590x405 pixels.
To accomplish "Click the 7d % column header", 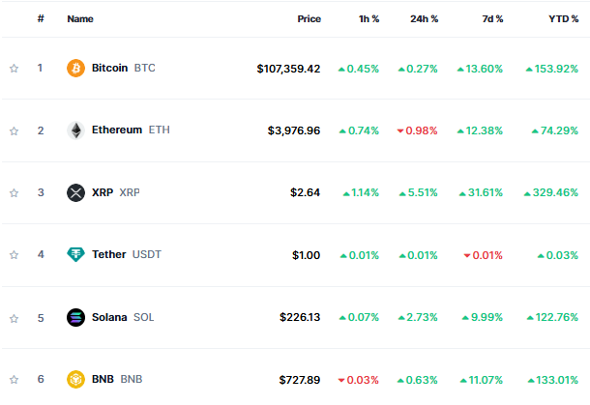I will [x=492, y=18].
